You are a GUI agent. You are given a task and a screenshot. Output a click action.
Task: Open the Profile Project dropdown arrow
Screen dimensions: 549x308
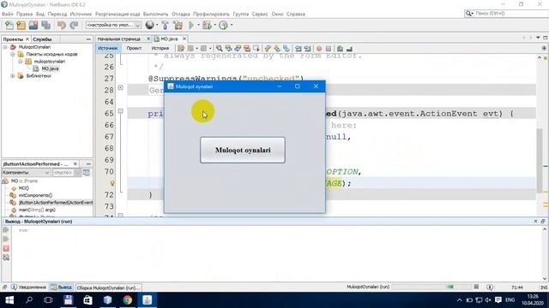232,25
